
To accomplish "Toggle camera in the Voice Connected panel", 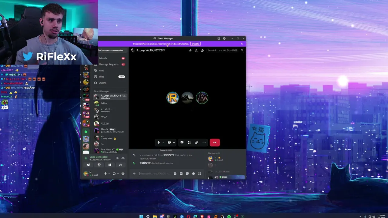I will (x=88, y=165).
